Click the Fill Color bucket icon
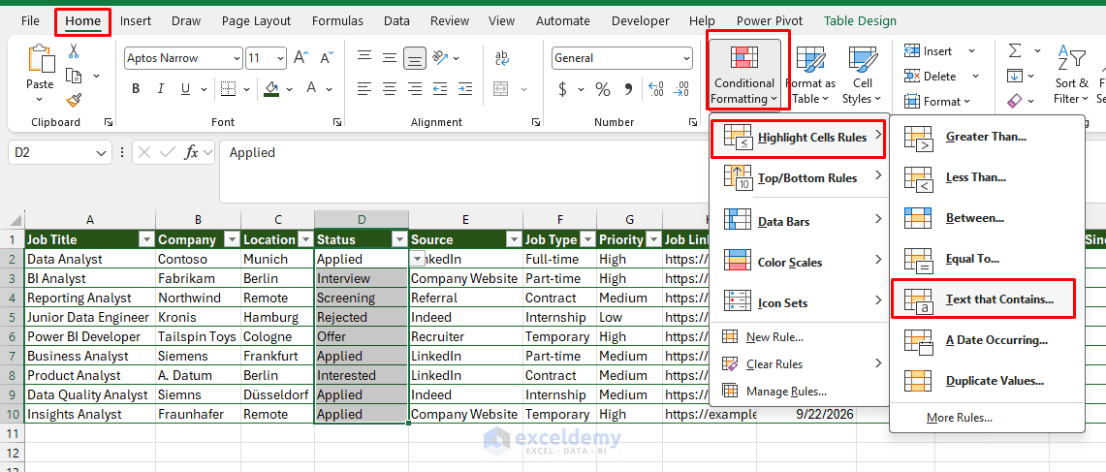 [x=271, y=89]
